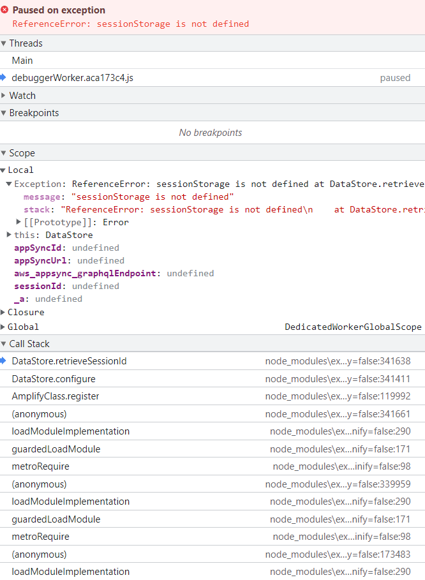The image size is (425, 580).
Task: Click the red error icon beside Paused on exception
Action: coord(4,10)
